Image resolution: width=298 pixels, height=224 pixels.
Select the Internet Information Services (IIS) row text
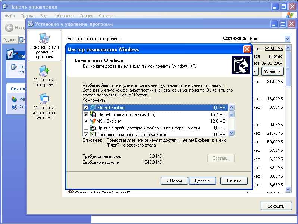(126, 114)
